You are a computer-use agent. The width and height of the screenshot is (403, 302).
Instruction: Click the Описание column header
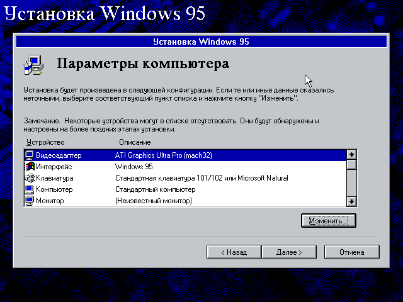click(x=135, y=142)
